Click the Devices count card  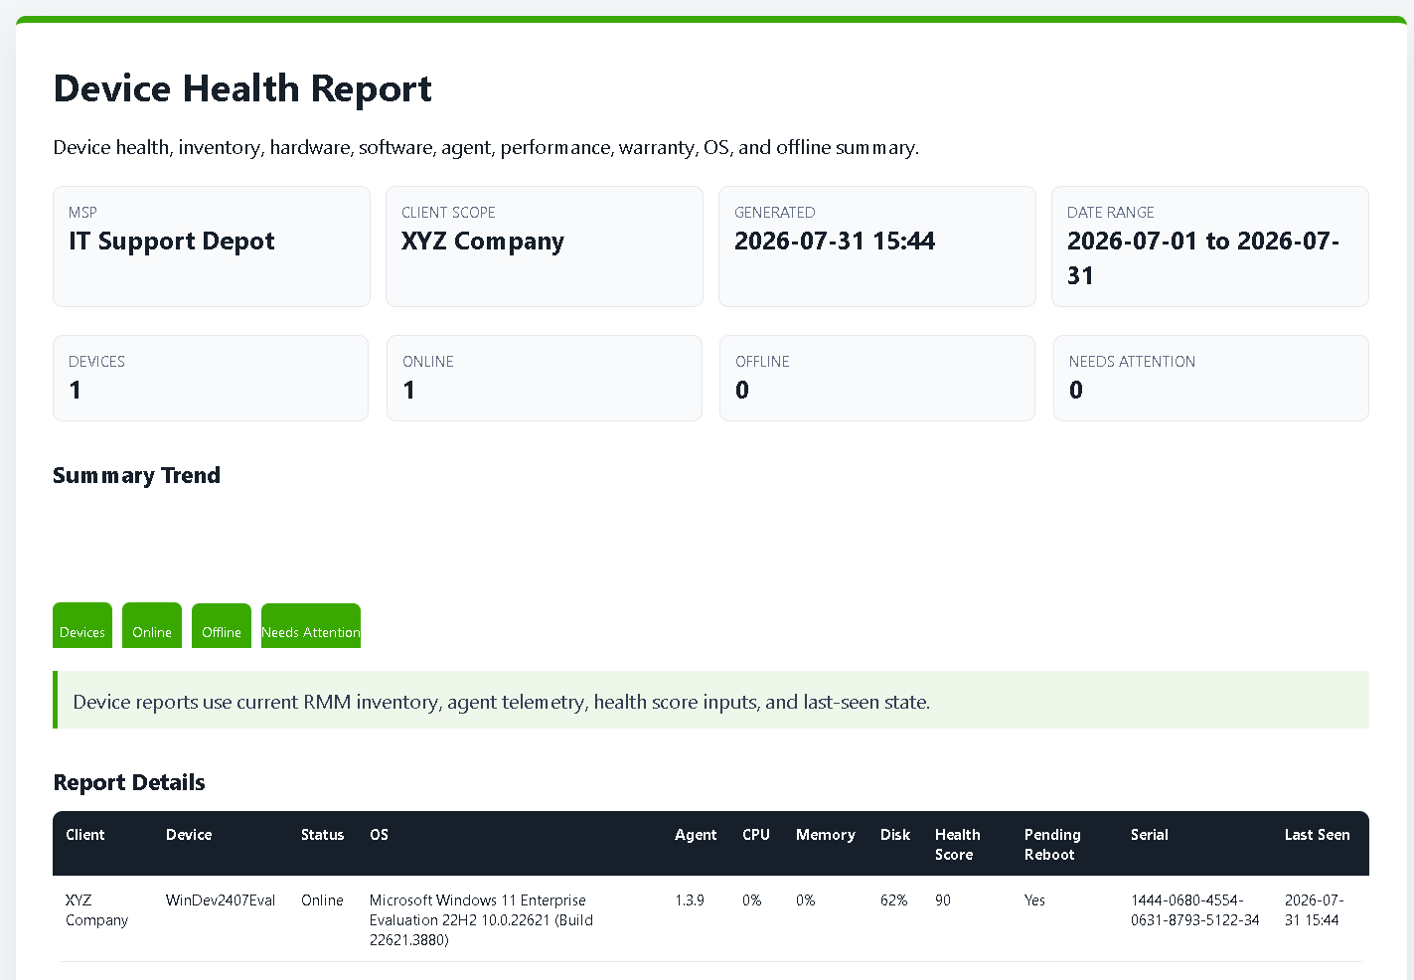tap(211, 378)
